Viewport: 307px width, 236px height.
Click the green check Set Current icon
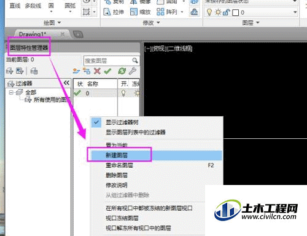coord(107,71)
